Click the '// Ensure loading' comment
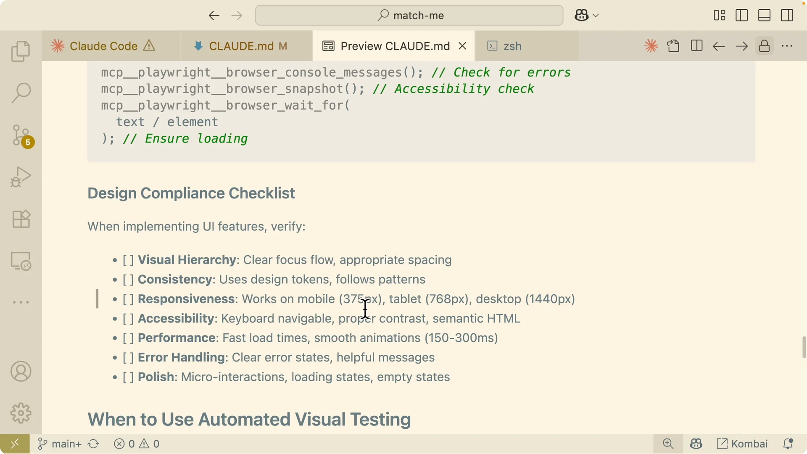 click(185, 139)
